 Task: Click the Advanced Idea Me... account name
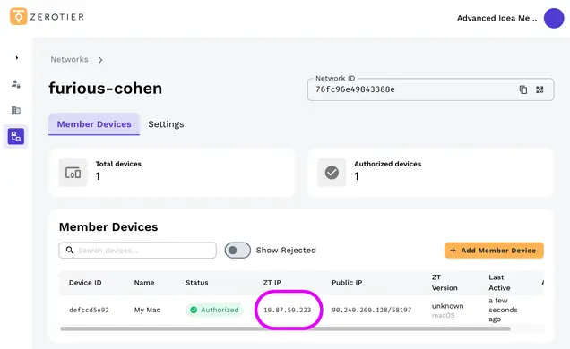[497, 18]
